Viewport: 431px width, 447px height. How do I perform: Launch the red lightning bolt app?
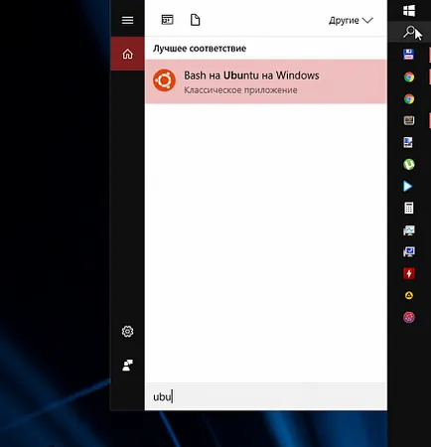[x=409, y=273]
